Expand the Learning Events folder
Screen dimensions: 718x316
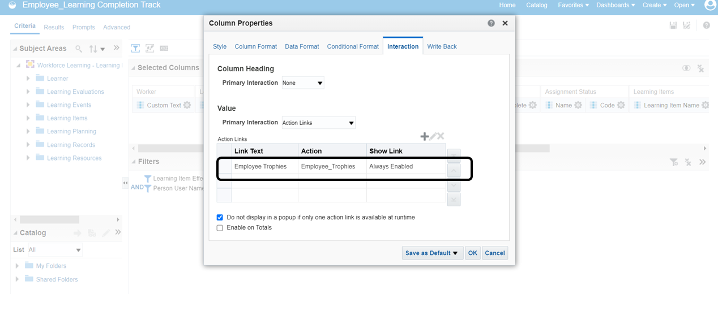coord(28,105)
